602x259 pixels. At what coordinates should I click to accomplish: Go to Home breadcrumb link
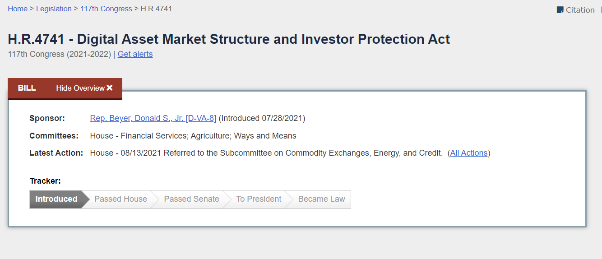(18, 9)
